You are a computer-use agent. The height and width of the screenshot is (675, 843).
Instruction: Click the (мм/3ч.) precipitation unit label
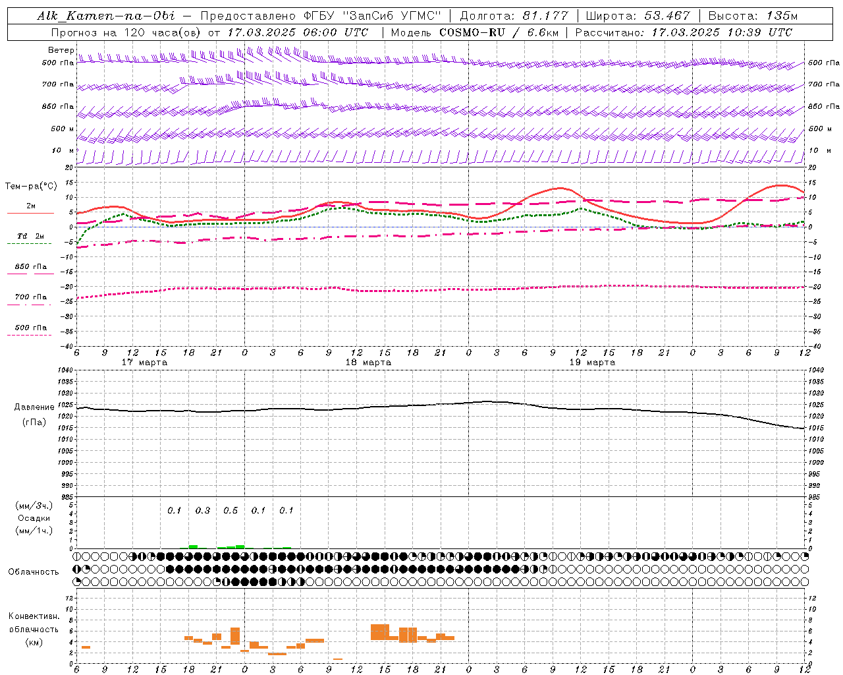34,506
